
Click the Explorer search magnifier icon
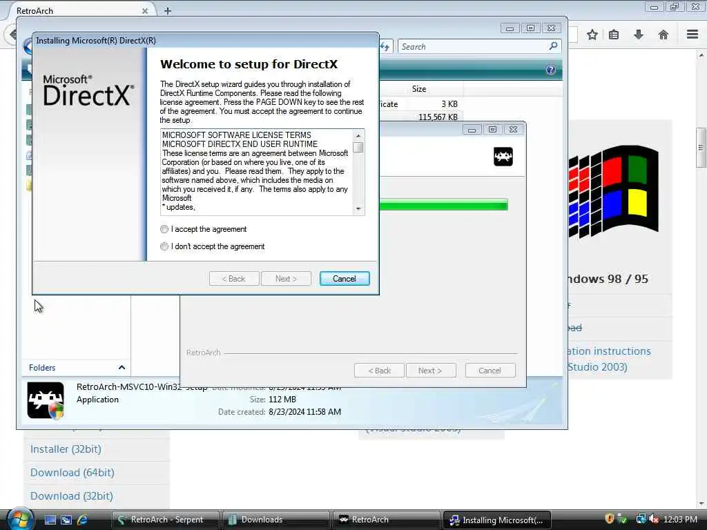tap(553, 46)
